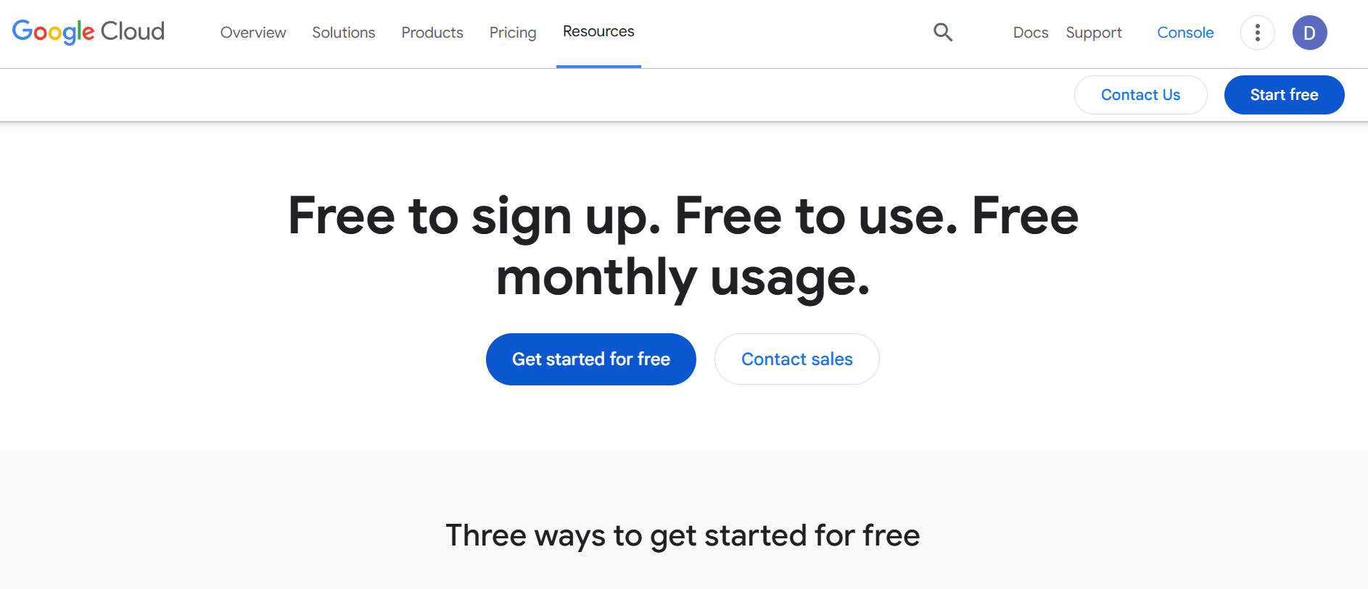The height and width of the screenshot is (589, 1368).
Task: Open the Solutions navigation item
Action: 343,33
